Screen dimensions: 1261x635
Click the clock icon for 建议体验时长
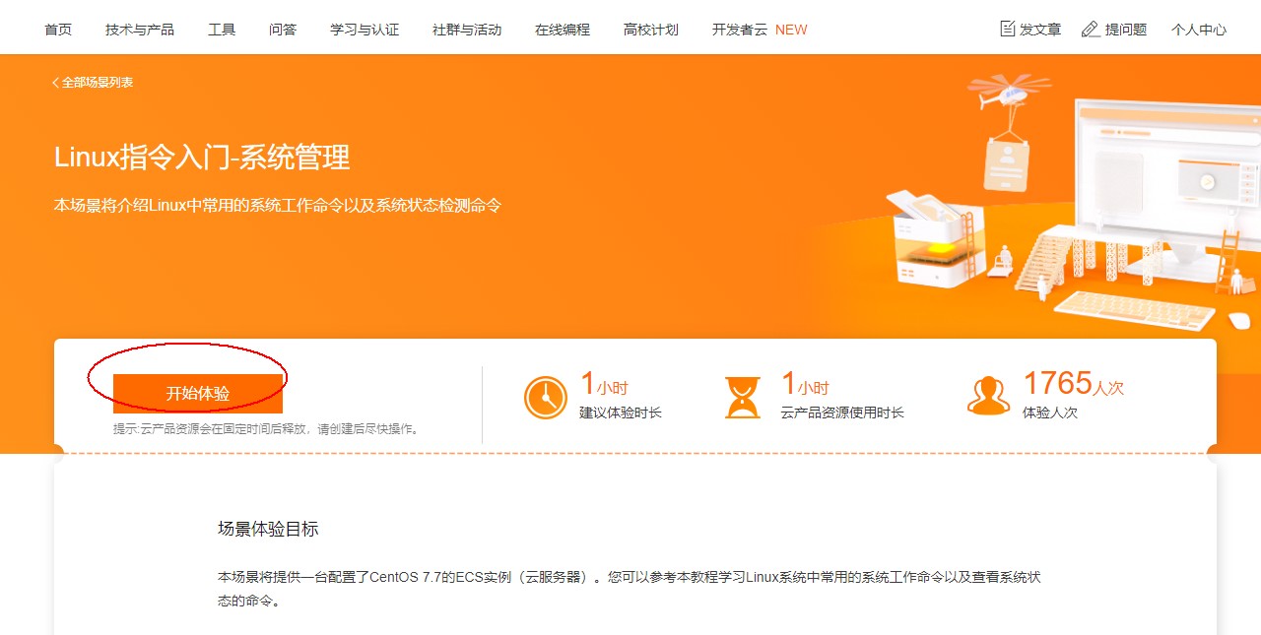coord(546,397)
